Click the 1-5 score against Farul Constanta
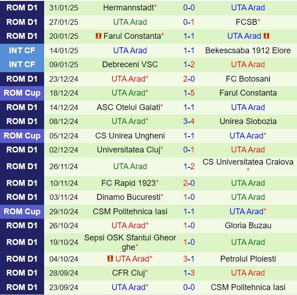 189,93
